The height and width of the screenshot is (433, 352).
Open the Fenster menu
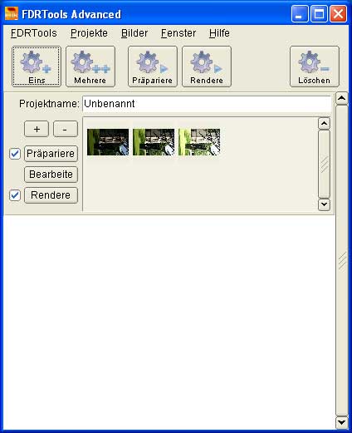(x=178, y=33)
